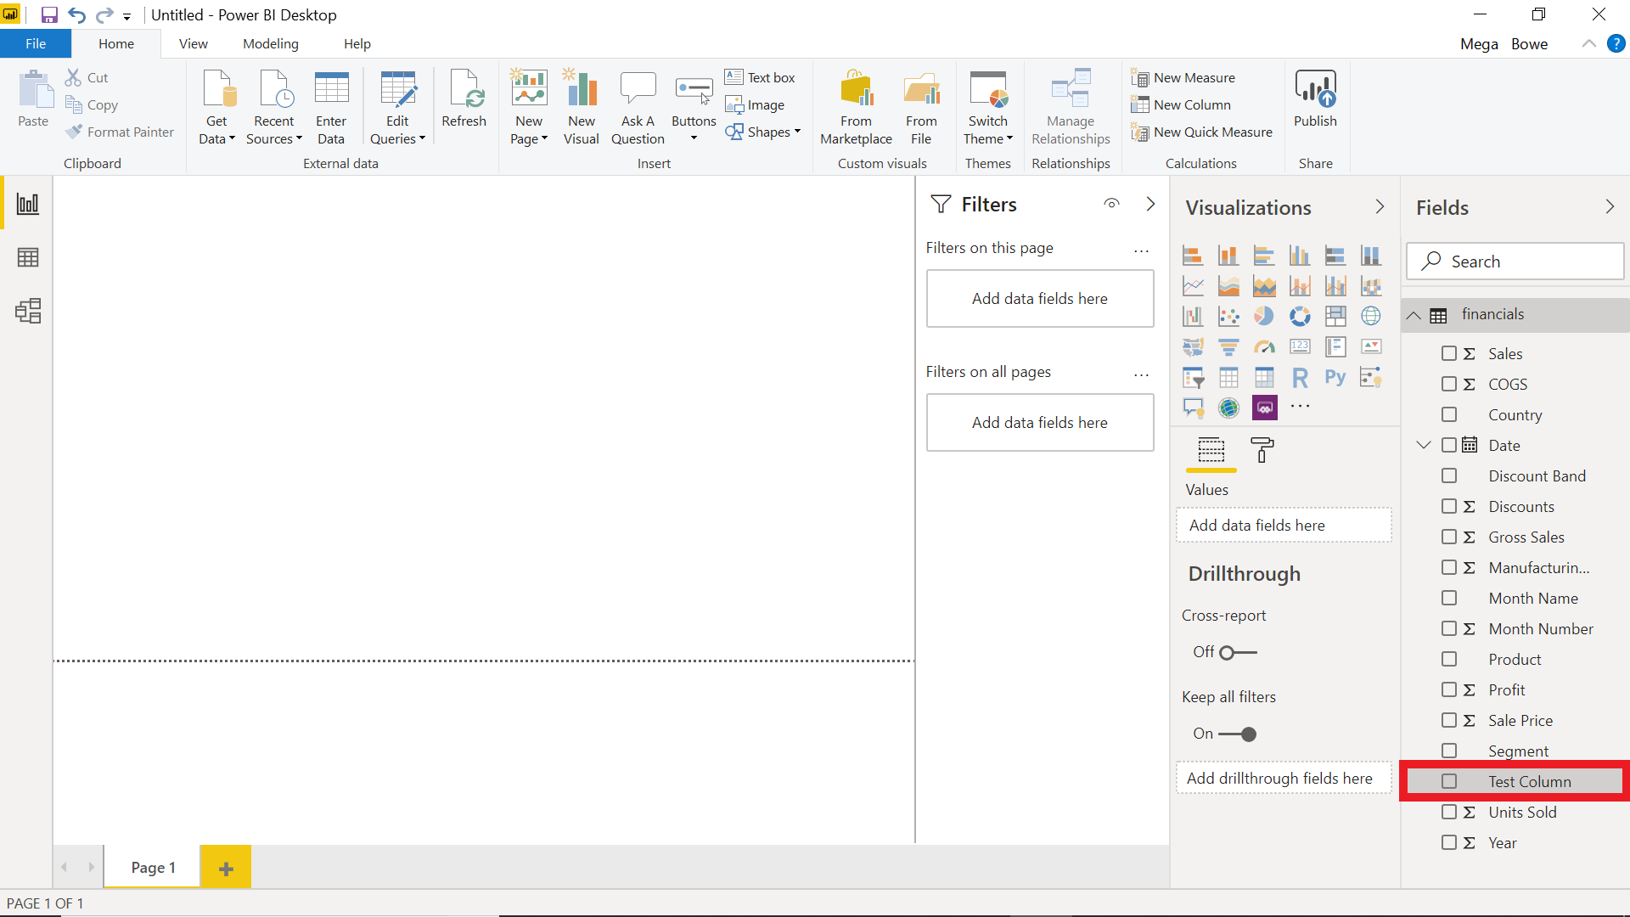Toggle Cross-report drillthrough switch
1630x917 pixels.
pos(1238,652)
